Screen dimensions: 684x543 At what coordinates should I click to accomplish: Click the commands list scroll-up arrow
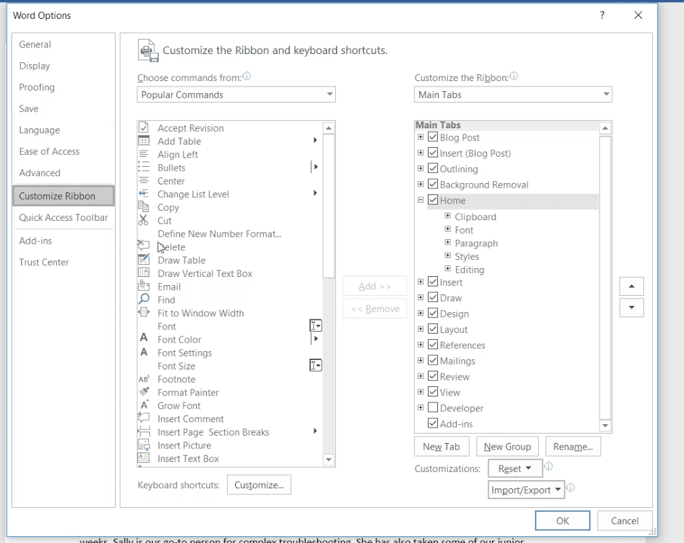pyautogui.click(x=329, y=128)
